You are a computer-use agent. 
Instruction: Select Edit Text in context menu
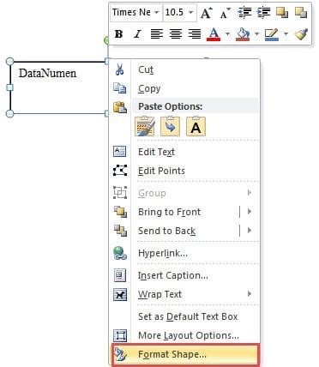184,152
